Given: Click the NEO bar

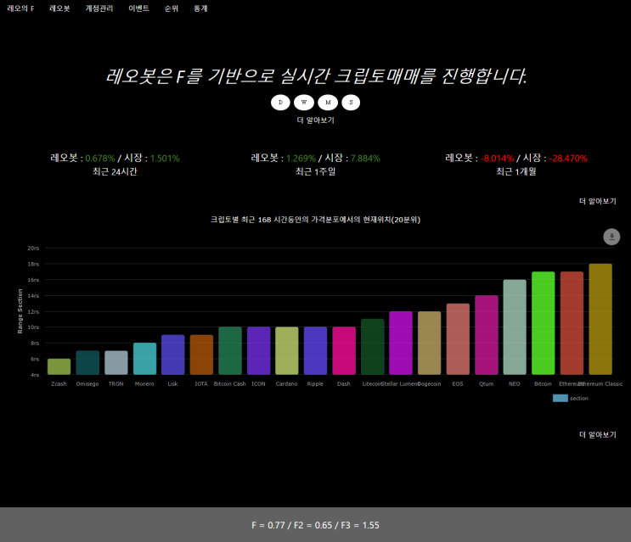Looking at the screenshot, I should 515,327.
